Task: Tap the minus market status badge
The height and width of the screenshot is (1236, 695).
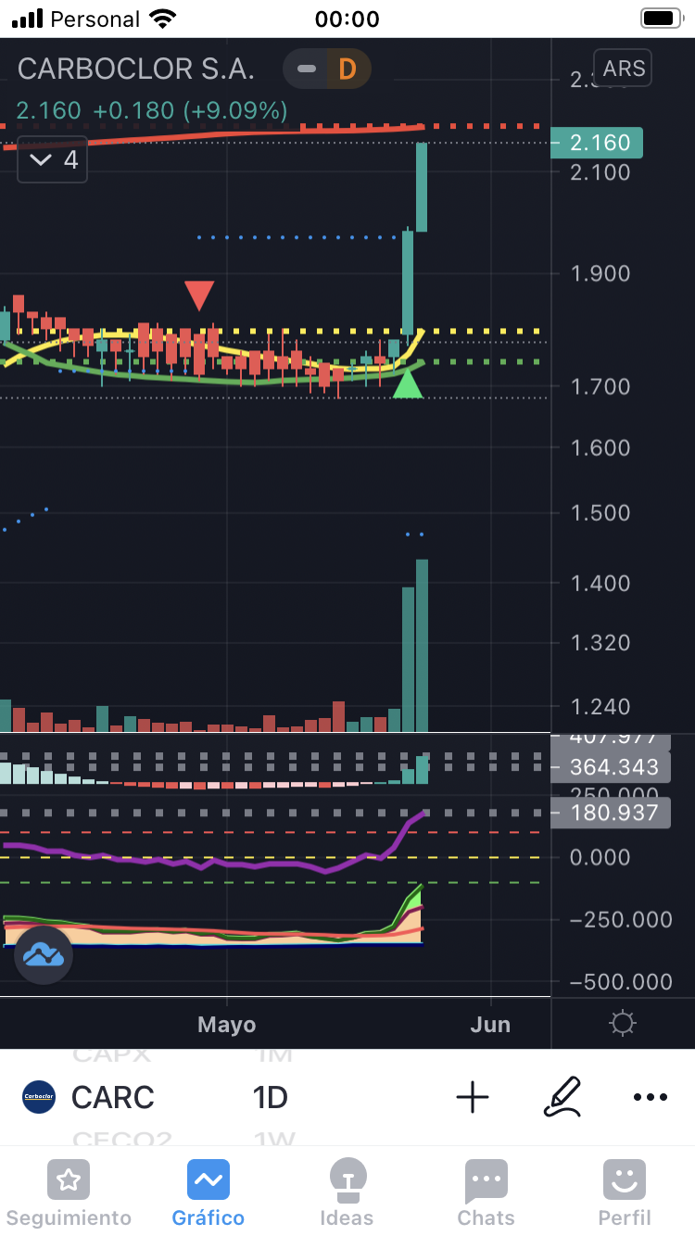Action: [x=307, y=69]
